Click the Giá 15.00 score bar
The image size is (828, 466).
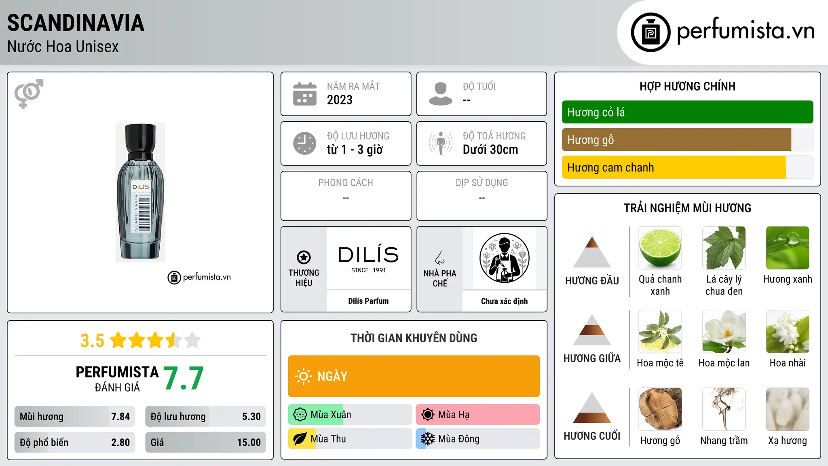(206, 443)
